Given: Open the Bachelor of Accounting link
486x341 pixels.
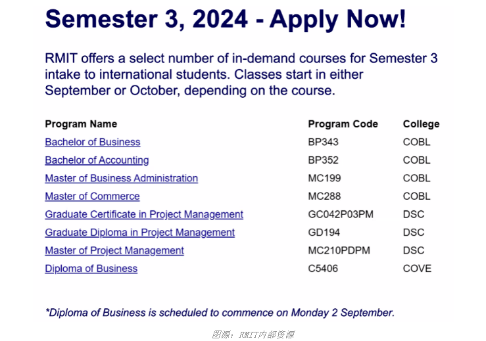Looking at the screenshot, I should (x=97, y=160).
